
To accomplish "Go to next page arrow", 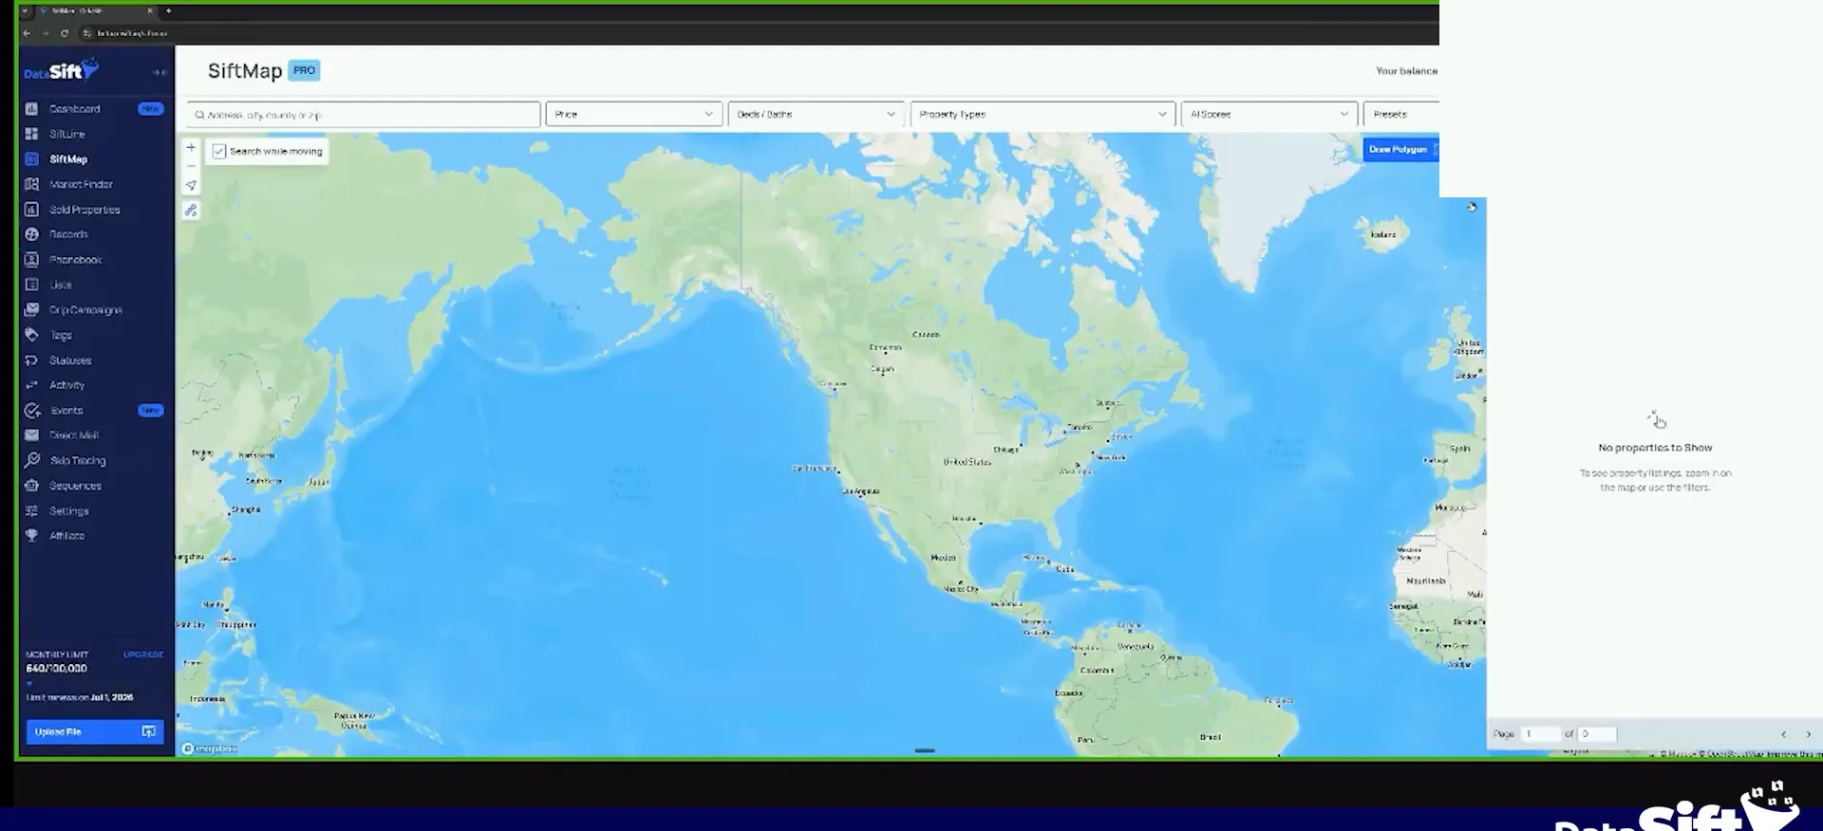I will (x=1808, y=734).
